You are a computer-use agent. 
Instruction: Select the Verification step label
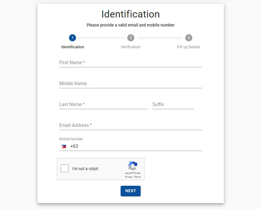tap(130, 47)
